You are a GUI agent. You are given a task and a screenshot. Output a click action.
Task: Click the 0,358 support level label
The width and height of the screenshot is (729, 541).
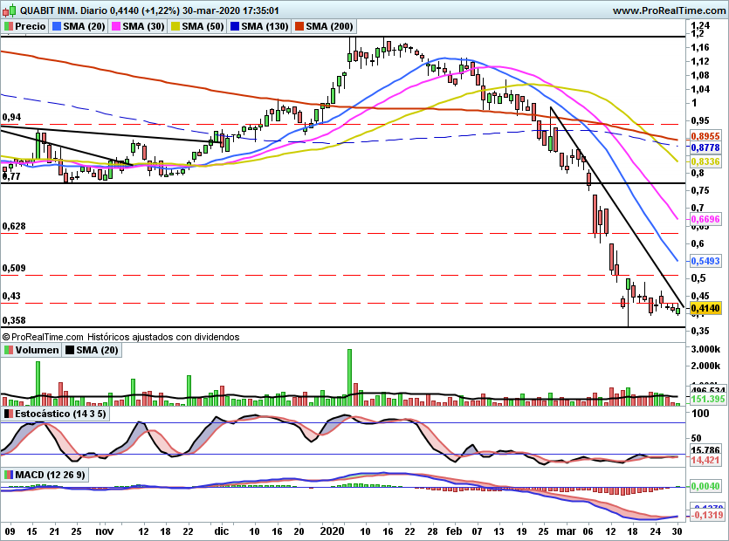coord(15,320)
